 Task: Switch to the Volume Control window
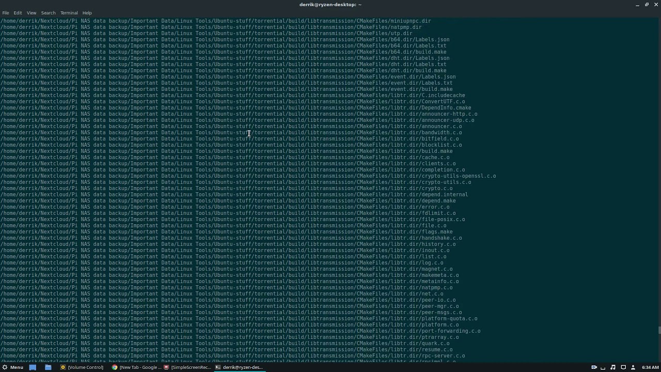(82, 367)
